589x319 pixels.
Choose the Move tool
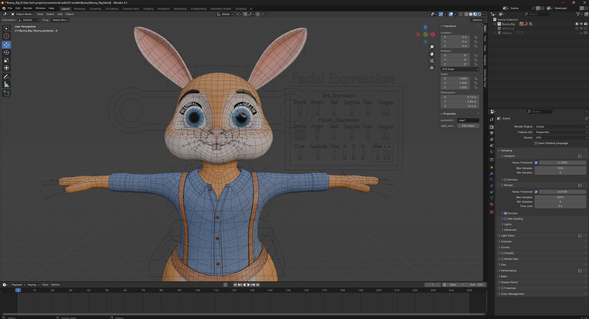pos(6,45)
